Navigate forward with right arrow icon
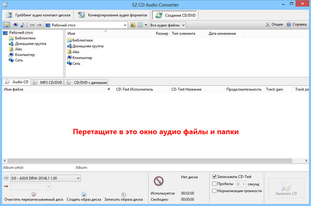The width and height of the screenshot is (311, 206). [39, 25]
